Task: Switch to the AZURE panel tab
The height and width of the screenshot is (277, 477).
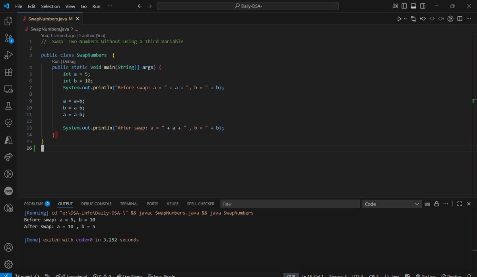Action: [x=173, y=204]
